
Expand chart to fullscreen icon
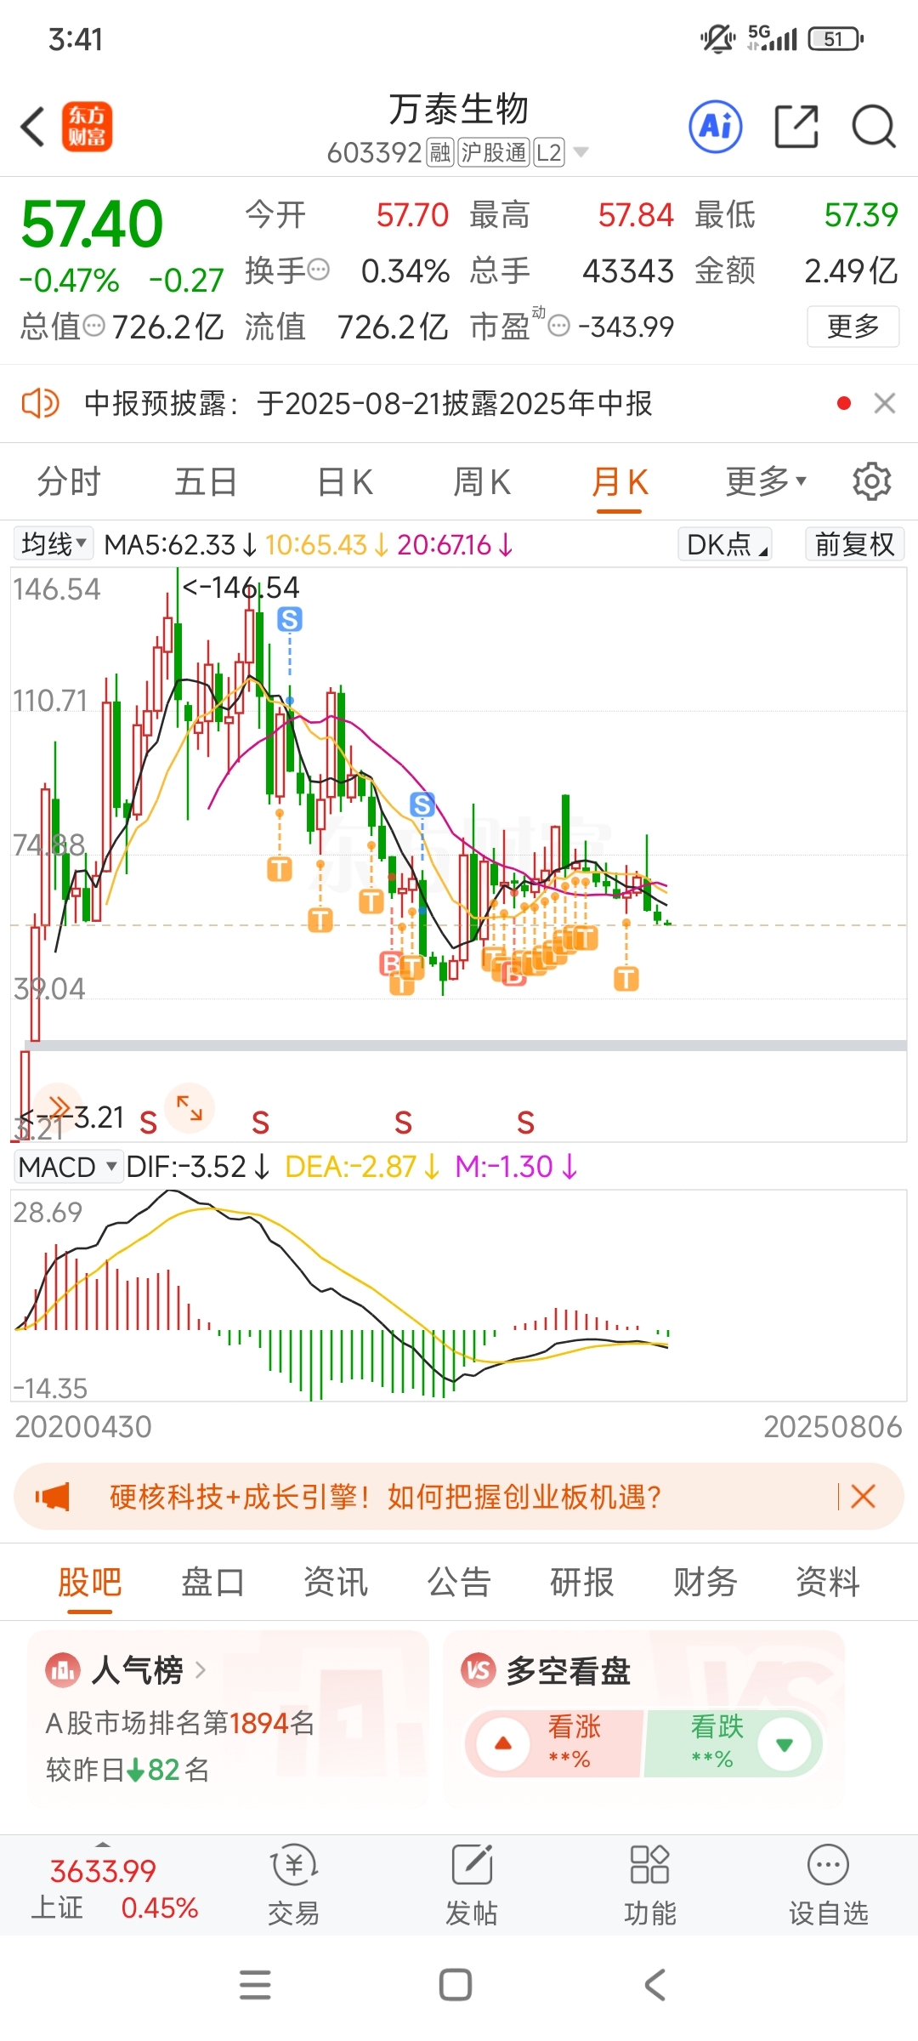[x=189, y=1108]
